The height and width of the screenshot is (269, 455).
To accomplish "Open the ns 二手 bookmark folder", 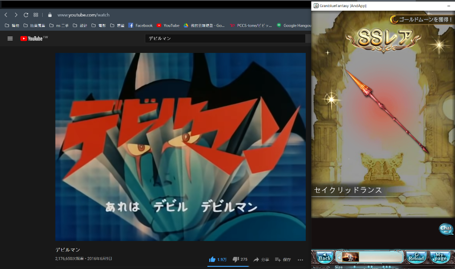I will click(x=59, y=25).
